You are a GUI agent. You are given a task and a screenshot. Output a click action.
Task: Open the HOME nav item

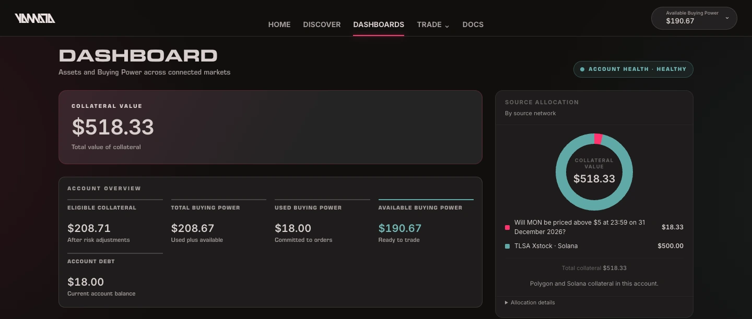click(279, 24)
